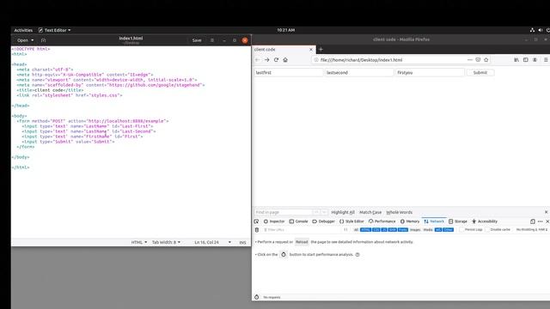Click the Firefox forward arrow

(267, 60)
